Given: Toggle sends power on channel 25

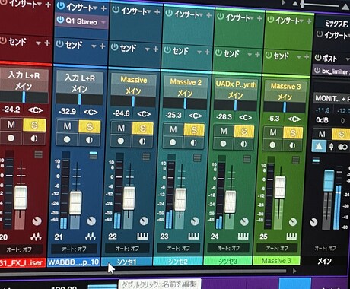Looking at the screenshot, I should point(269,55).
